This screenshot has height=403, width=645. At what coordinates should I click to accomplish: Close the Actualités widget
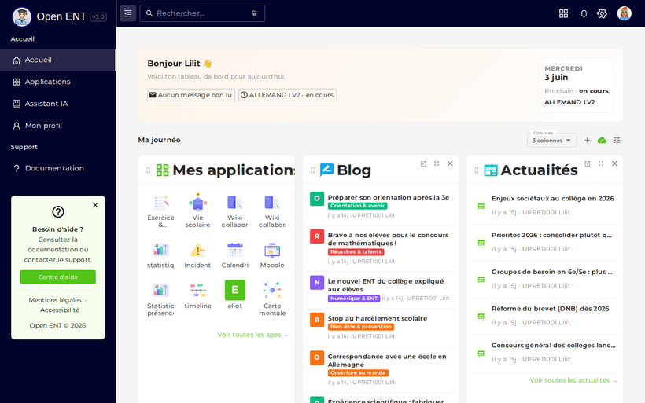614,163
